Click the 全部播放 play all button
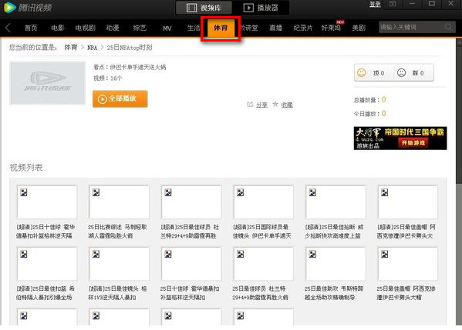 pyautogui.click(x=120, y=98)
